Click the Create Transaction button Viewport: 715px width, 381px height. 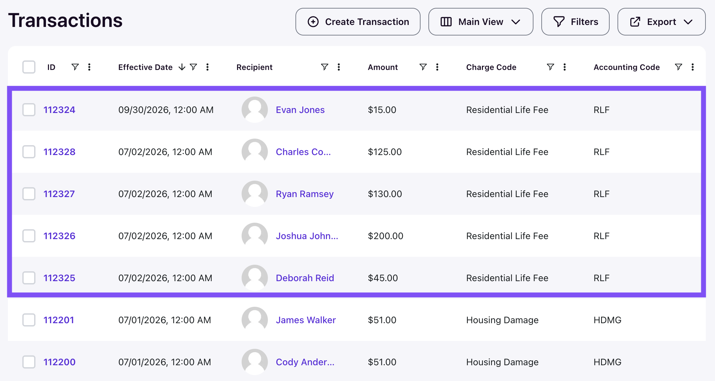(x=358, y=22)
